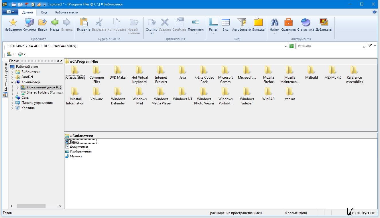
Task: Expand the Panes dropdown menu
Action: 213,33
